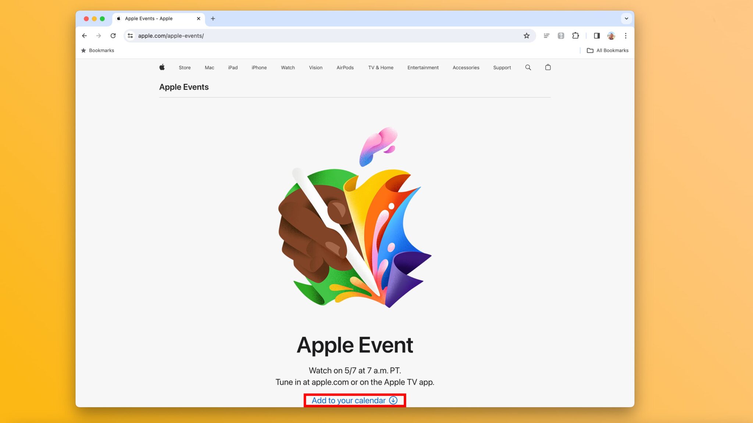The width and height of the screenshot is (753, 423).
Task: Open the AirPods menu item
Action: point(345,68)
